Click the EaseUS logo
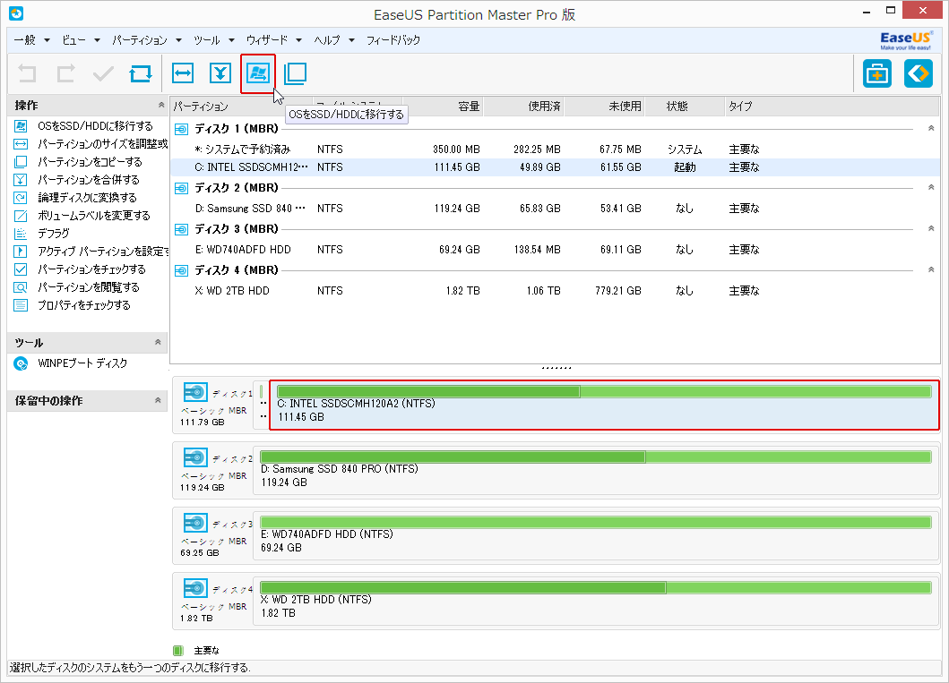949x683 pixels. [x=906, y=40]
